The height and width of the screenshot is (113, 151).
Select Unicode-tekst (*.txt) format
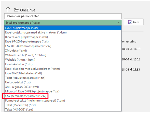(63, 82)
